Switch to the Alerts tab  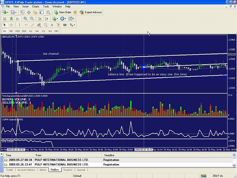(43, 170)
